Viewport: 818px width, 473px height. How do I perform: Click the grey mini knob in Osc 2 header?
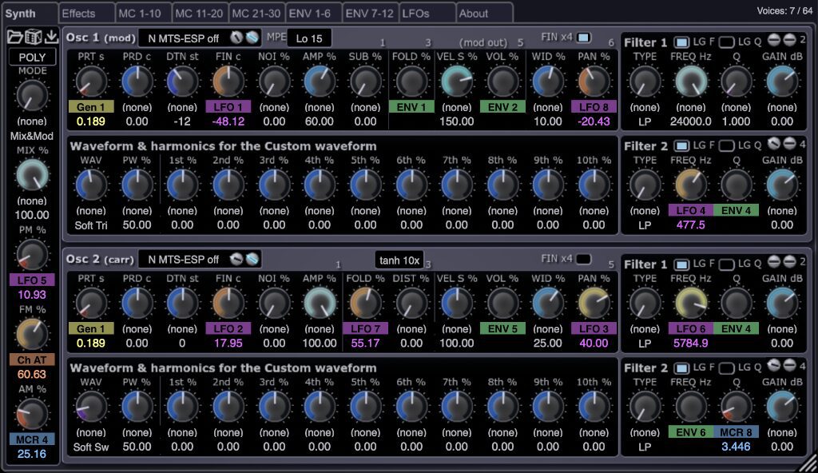(236, 259)
